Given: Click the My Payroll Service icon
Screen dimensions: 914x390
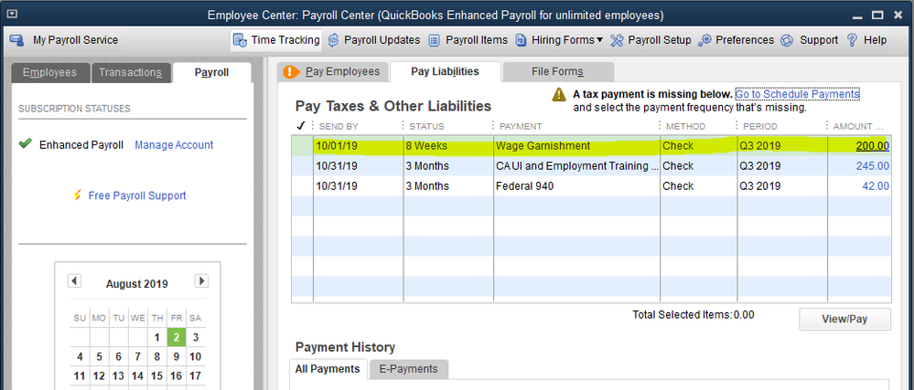Looking at the screenshot, I should (16, 40).
